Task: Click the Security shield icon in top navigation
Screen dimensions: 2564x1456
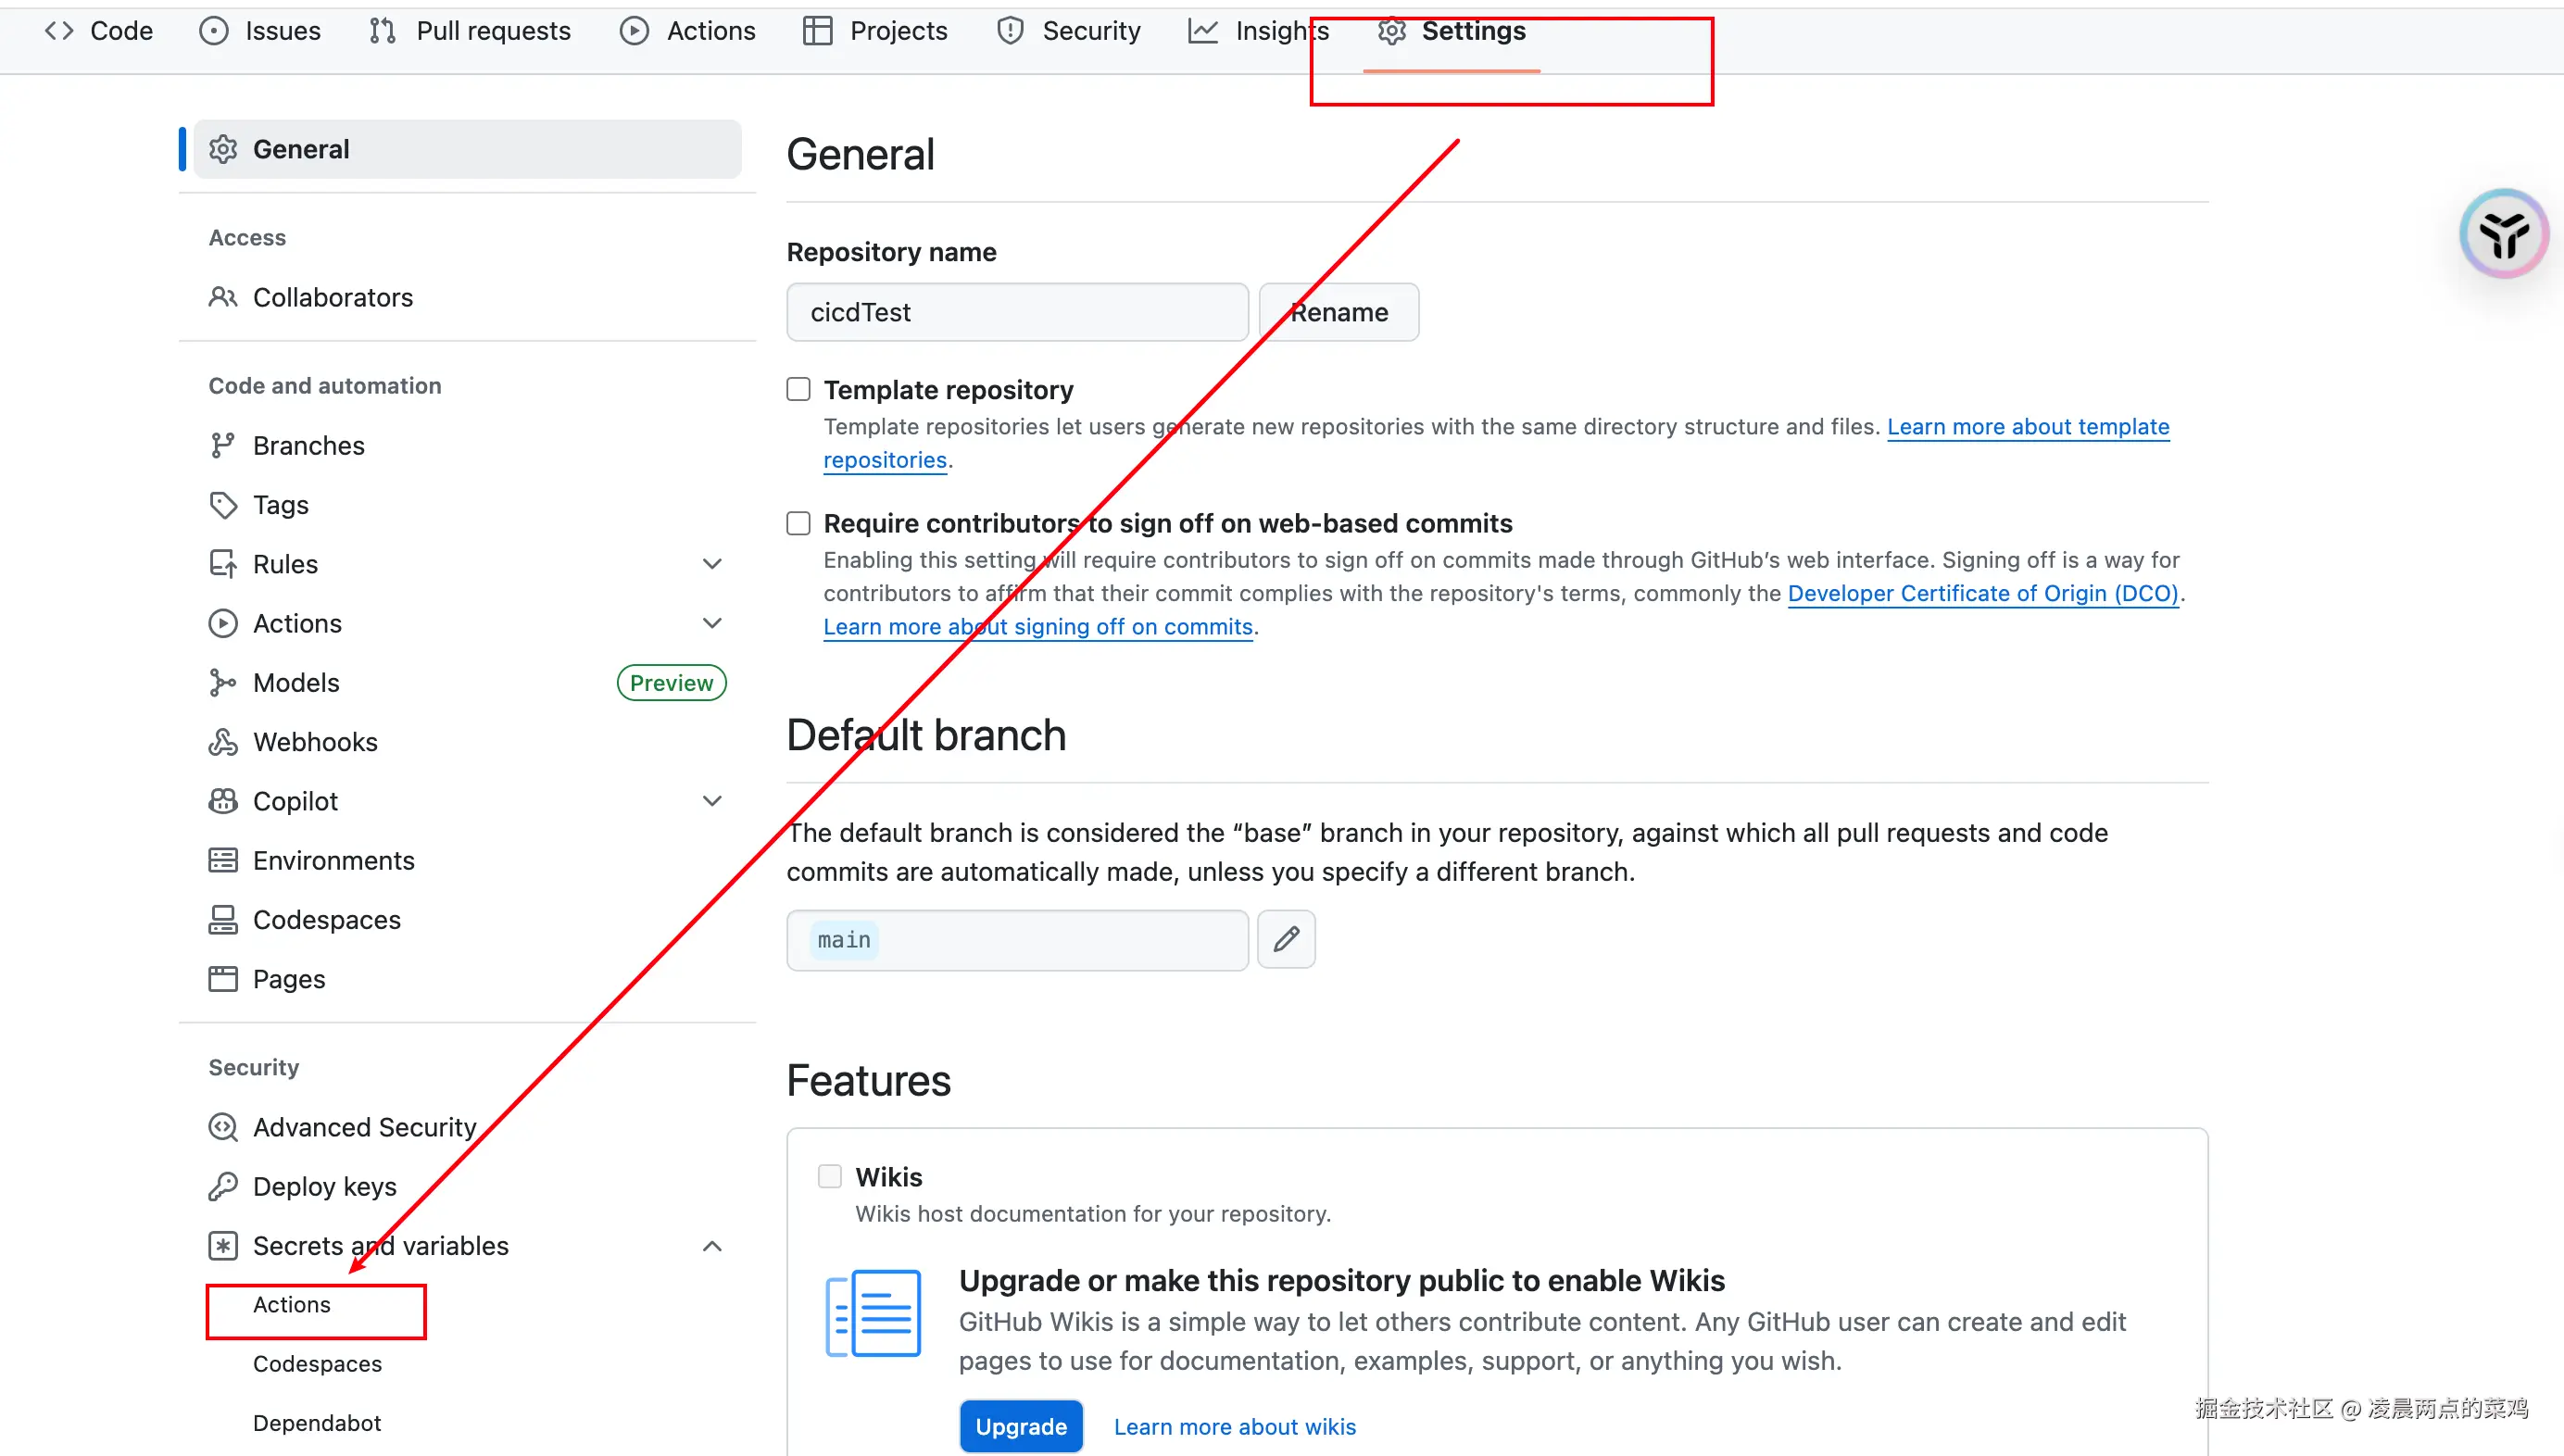Action: [1010, 31]
